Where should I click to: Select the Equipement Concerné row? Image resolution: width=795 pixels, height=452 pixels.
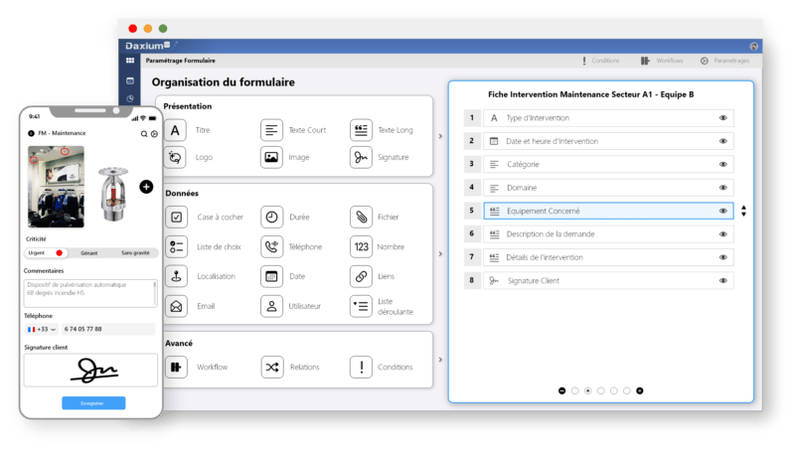click(x=608, y=211)
